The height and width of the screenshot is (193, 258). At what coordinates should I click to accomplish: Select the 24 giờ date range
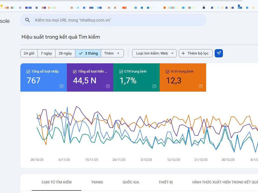point(29,53)
